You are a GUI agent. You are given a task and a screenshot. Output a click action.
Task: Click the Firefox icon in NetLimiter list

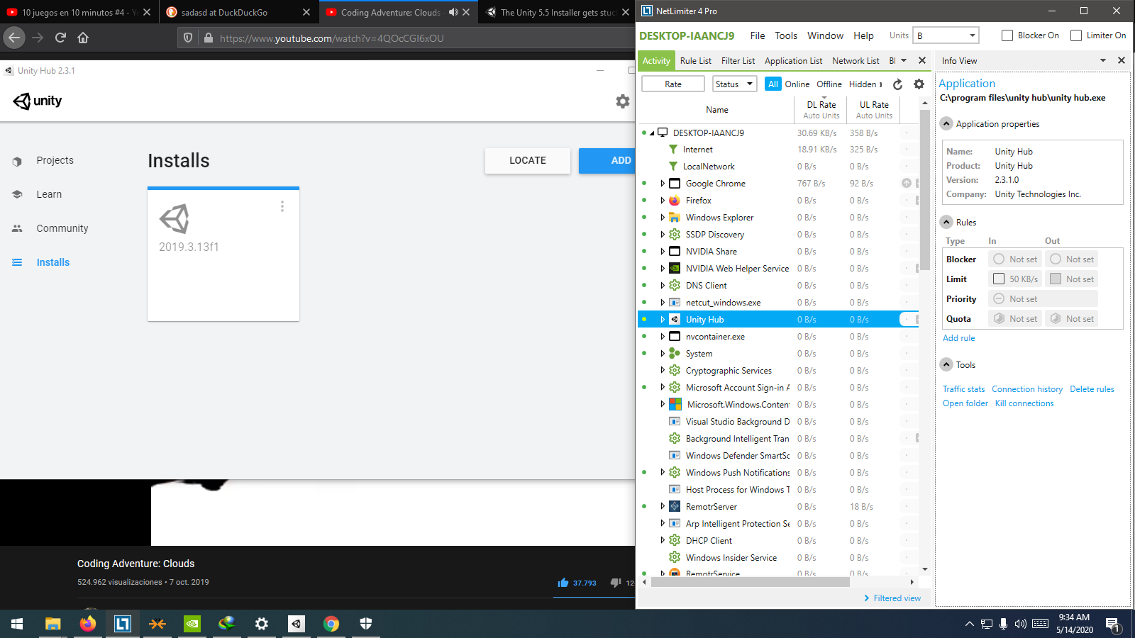[x=675, y=201]
